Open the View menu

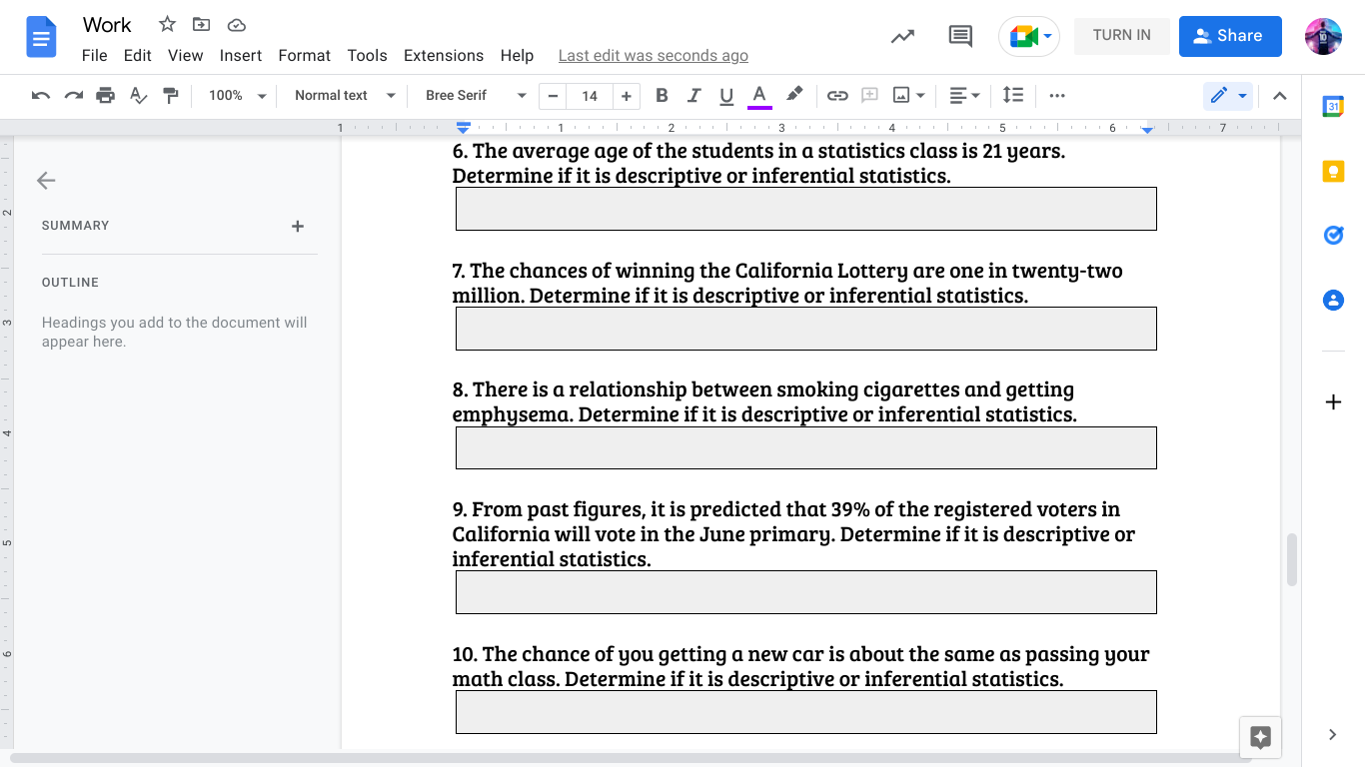pos(186,56)
